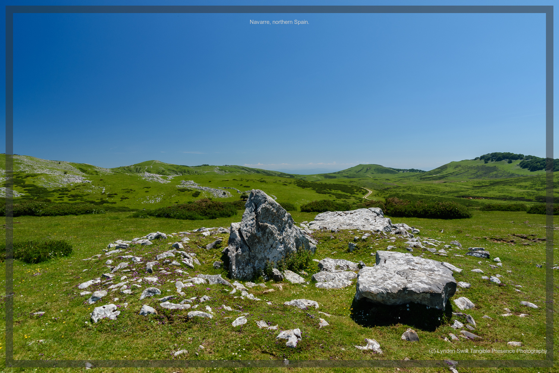The image size is (559, 373).
Task: Click the green plant at the upright rock's base
Action: pos(296,261)
